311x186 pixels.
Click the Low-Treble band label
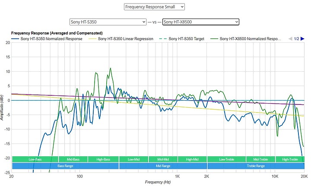(226, 159)
